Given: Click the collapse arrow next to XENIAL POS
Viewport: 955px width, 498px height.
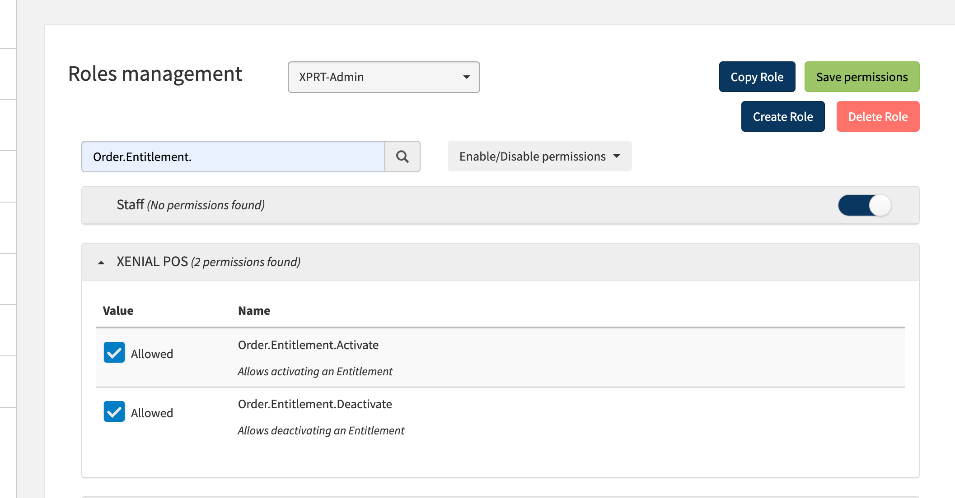Looking at the screenshot, I should coord(101,261).
